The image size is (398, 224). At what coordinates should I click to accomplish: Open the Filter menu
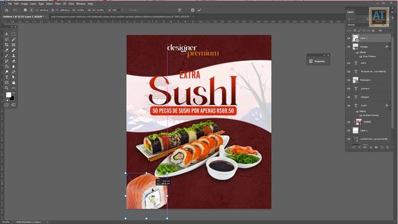tap(58, 4)
